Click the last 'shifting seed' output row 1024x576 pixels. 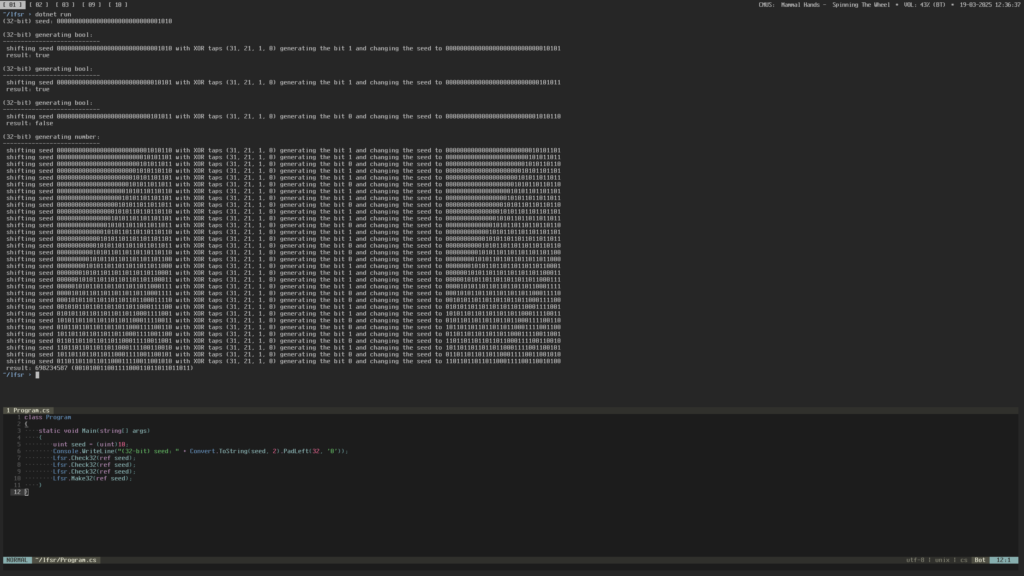(x=283, y=361)
